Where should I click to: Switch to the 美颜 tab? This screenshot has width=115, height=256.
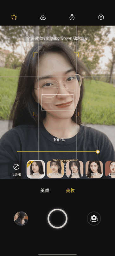pyautogui.click(x=45, y=191)
